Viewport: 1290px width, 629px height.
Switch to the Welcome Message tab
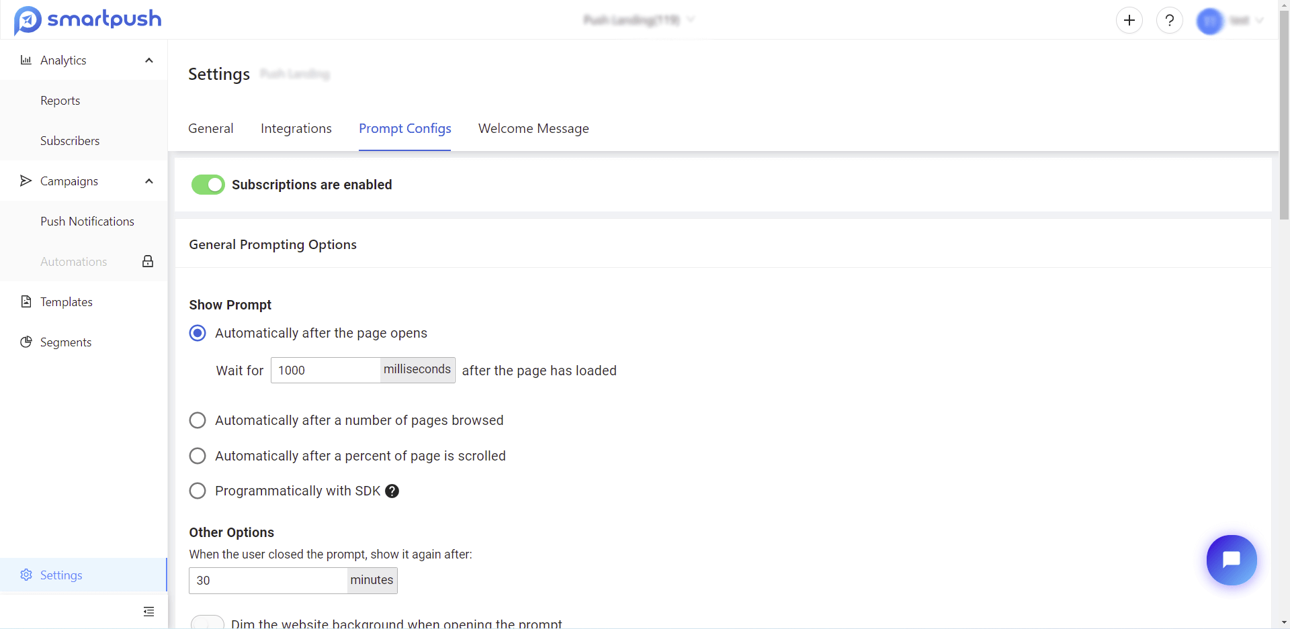tap(533, 128)
